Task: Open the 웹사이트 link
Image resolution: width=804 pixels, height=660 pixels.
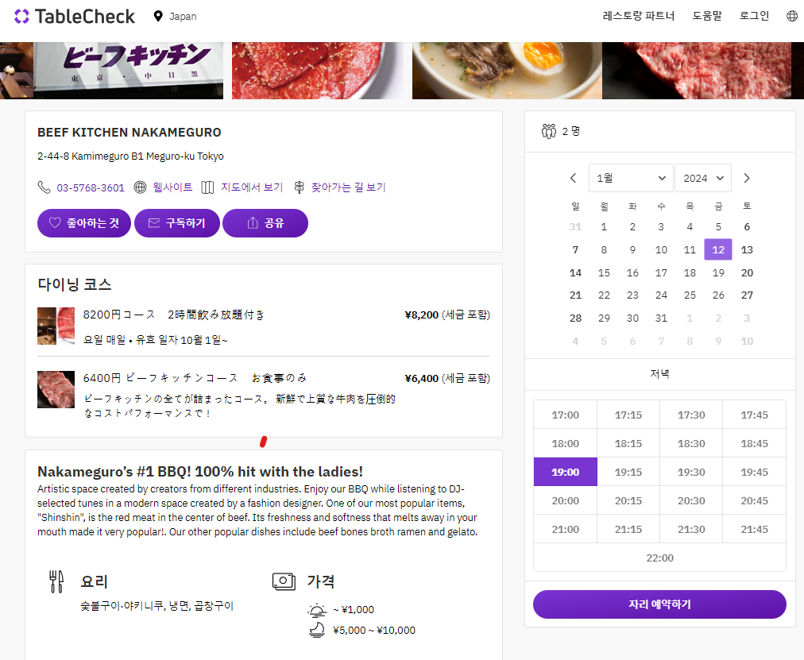Action: pos(173,187)
